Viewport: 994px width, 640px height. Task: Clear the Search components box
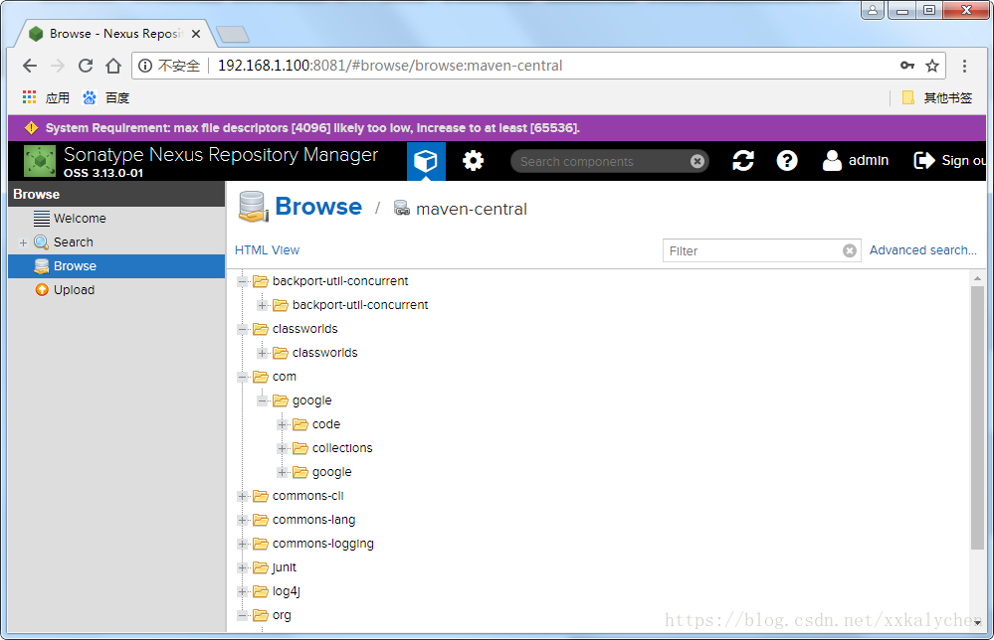tap(697, 161)
